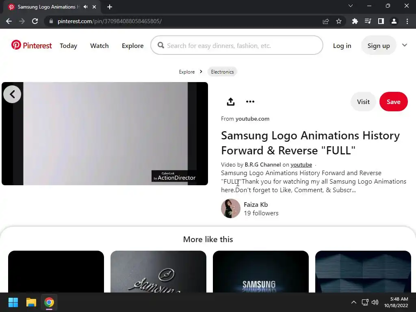Focus the Pinterest search field
The width and height of the screenshot is (416, 312).
[x=237, y=45]
